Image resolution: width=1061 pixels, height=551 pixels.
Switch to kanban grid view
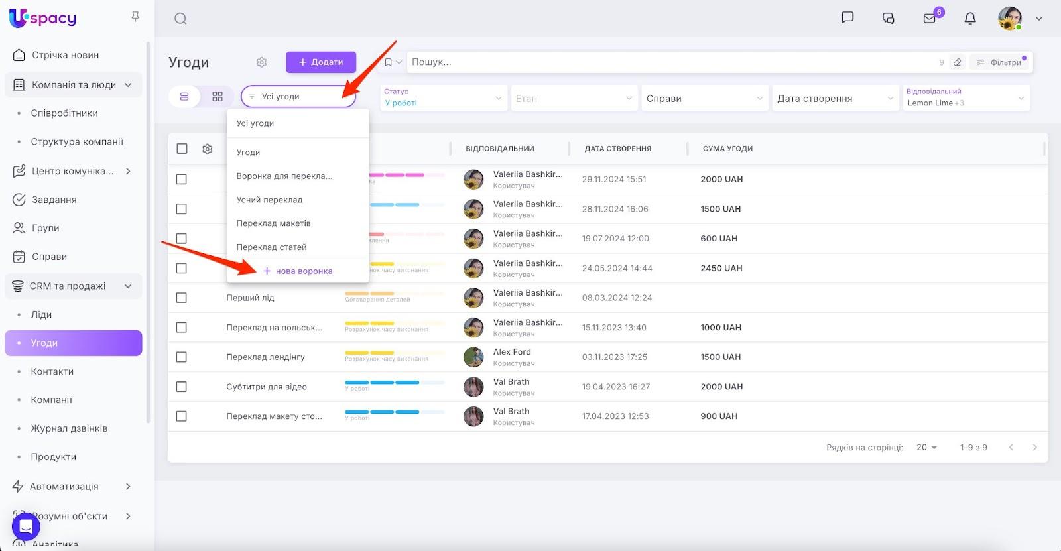point(218,97)
